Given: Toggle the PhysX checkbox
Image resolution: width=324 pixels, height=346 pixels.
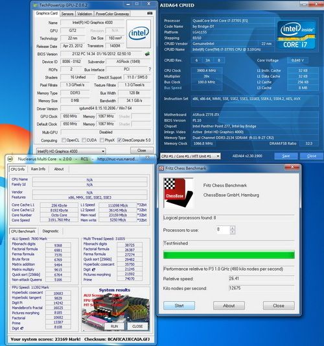Looking at the screenshot, I should point(102,140).
